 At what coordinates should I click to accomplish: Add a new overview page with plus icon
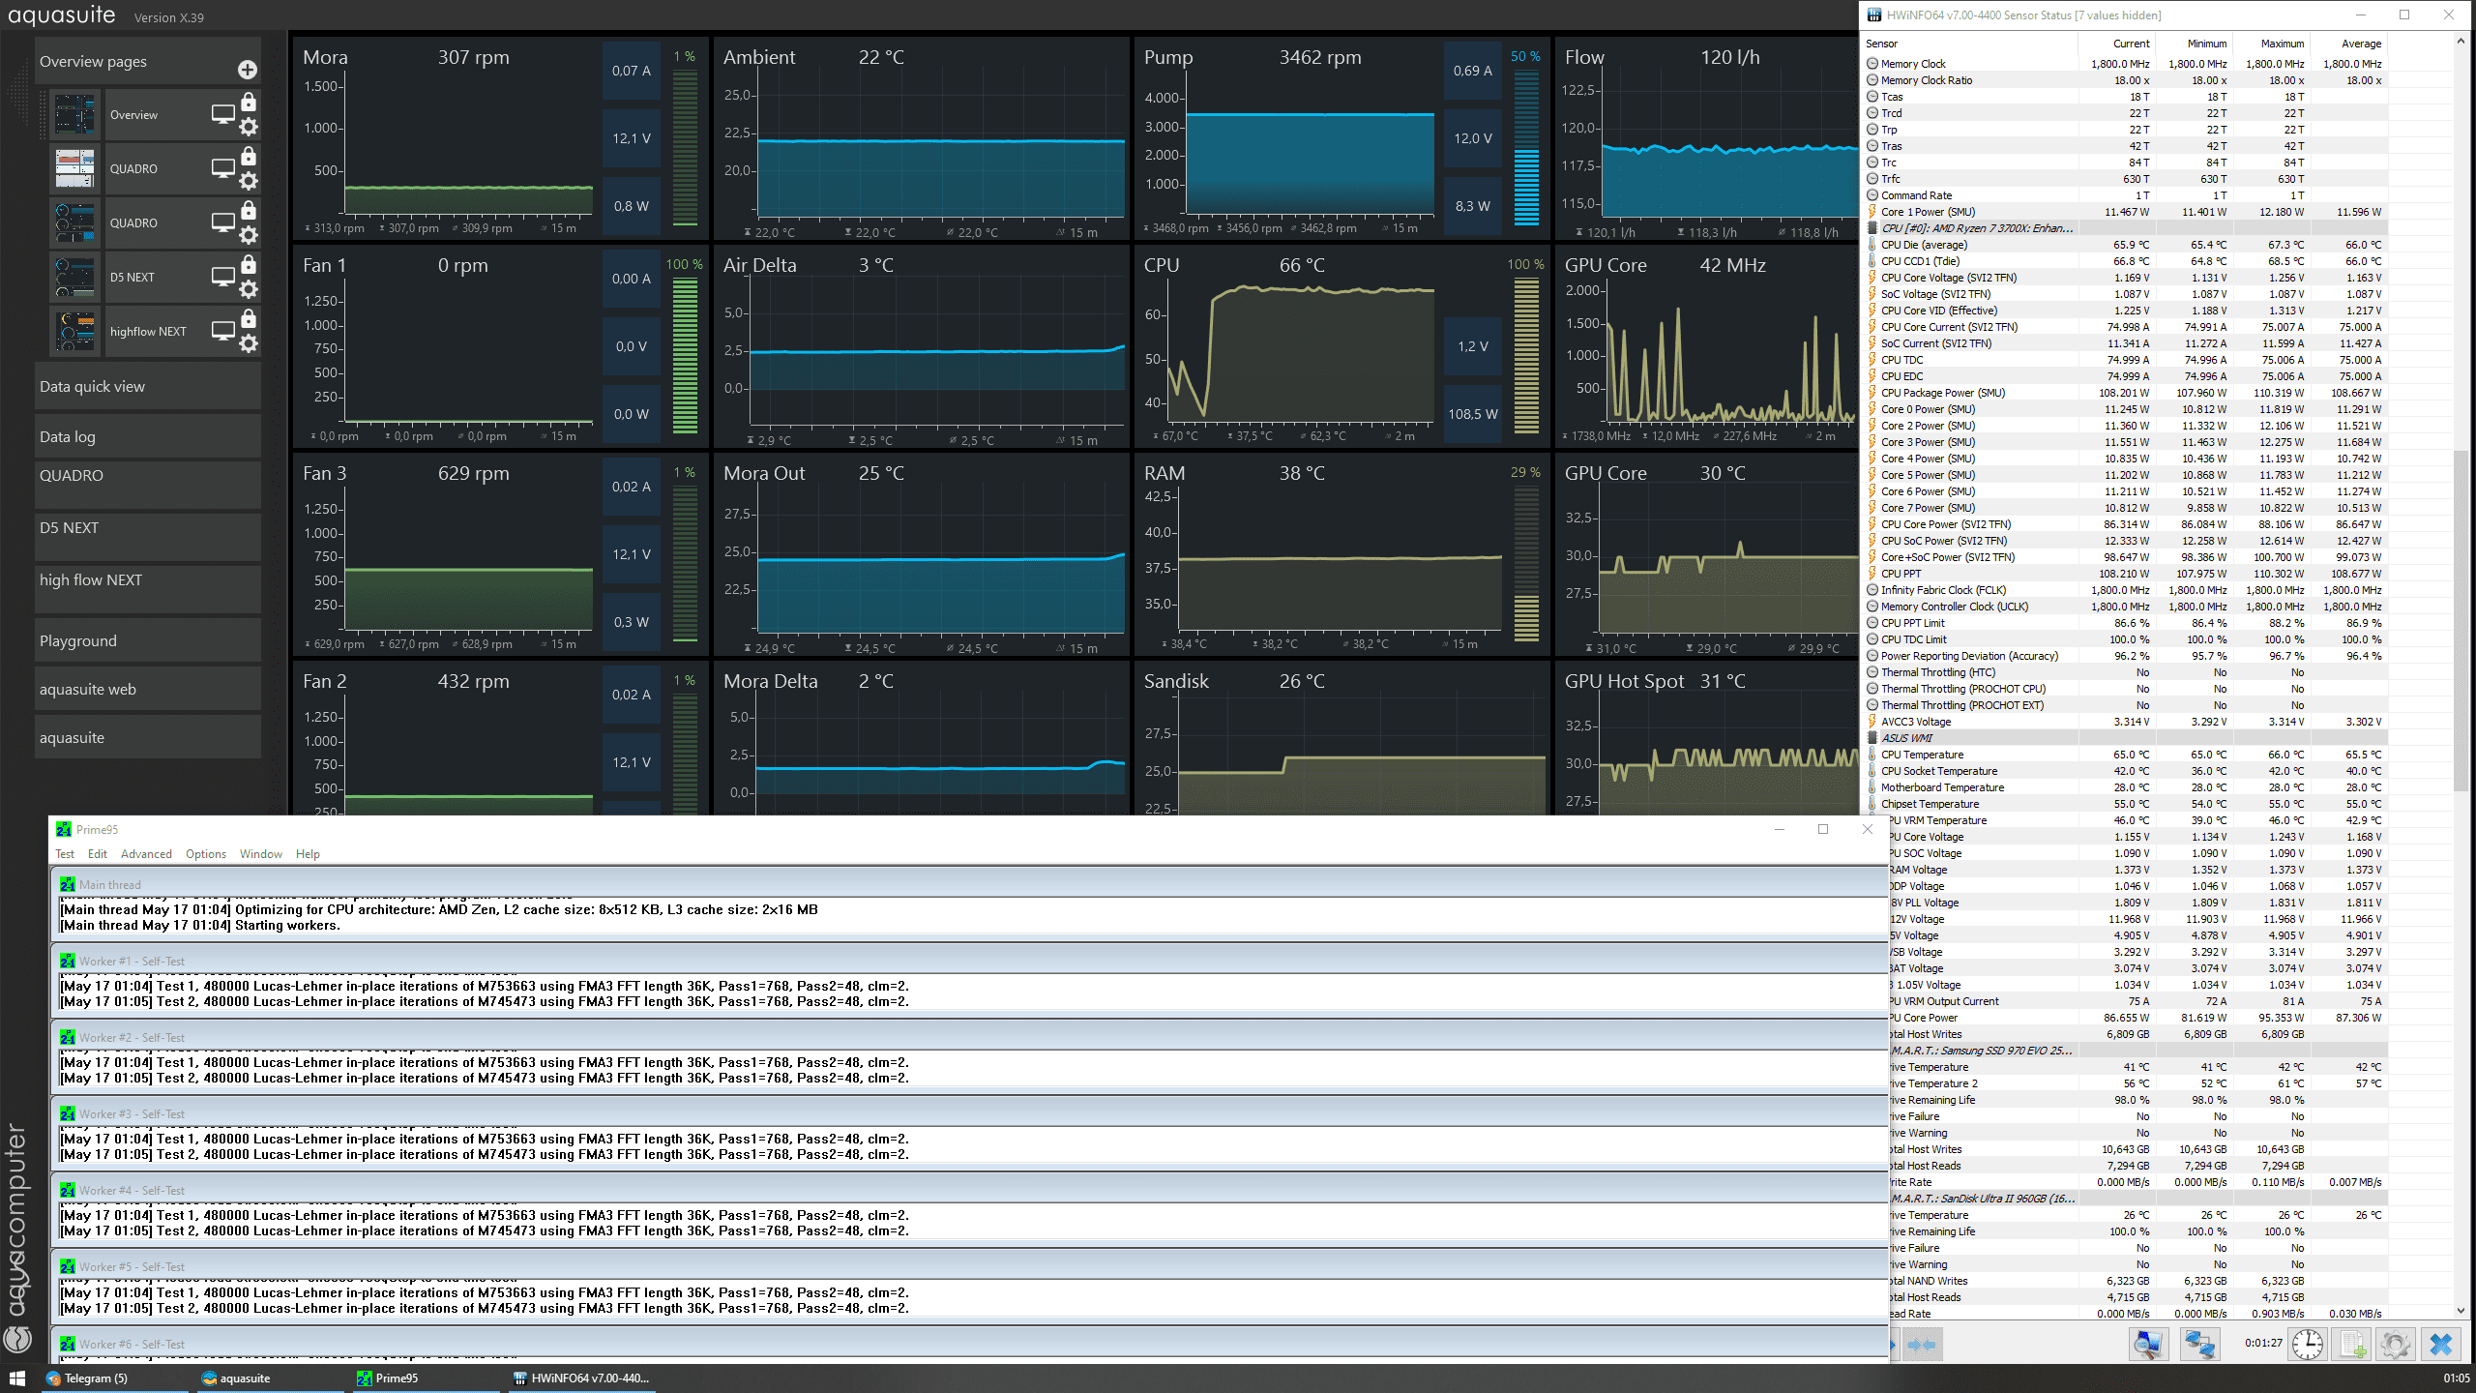(248, 70)
